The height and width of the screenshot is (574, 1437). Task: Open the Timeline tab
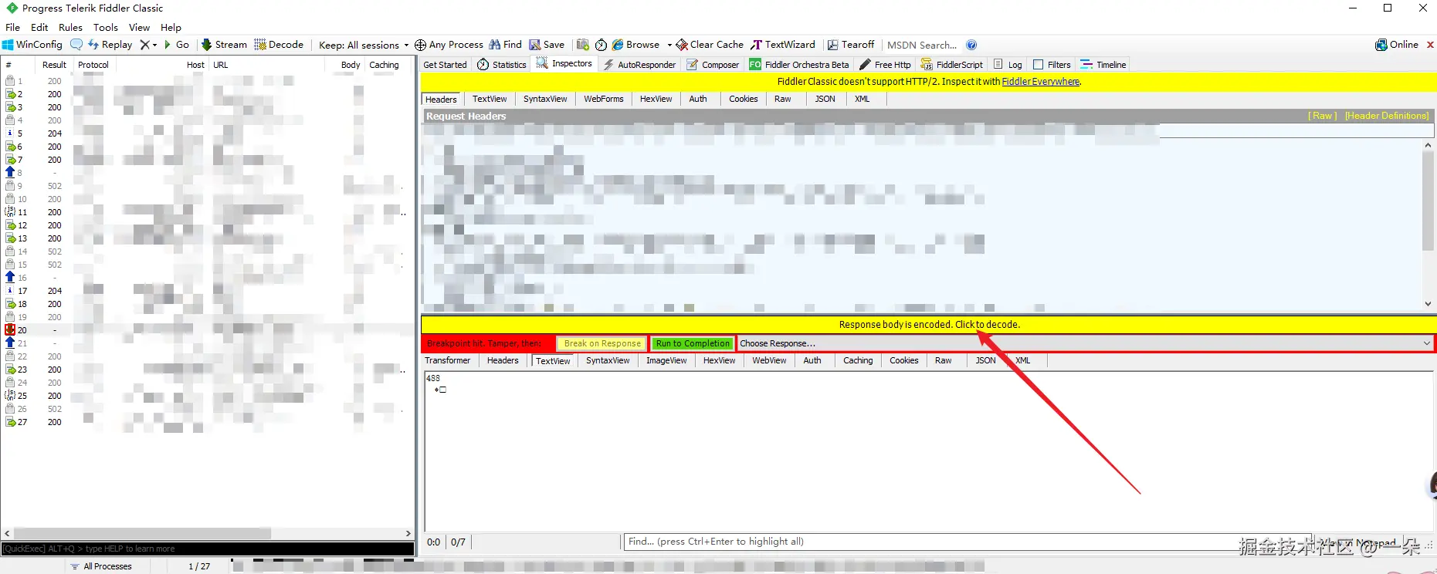click(1103, 65)
